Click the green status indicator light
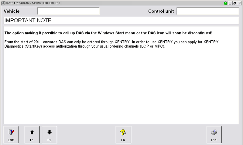Screen dimensions: 243x145 click(226, 3)
